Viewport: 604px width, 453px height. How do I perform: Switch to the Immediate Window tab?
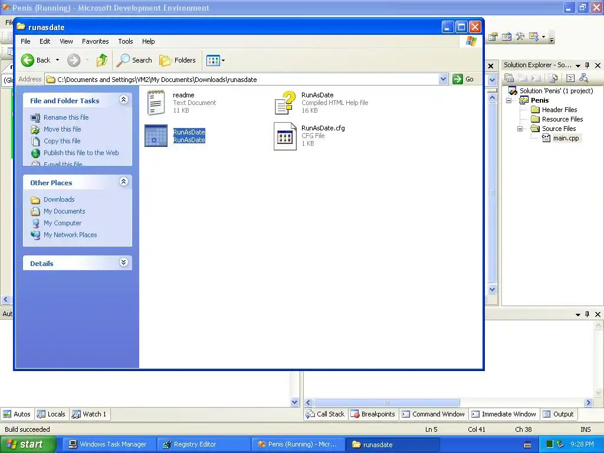(x=504, y=414)
